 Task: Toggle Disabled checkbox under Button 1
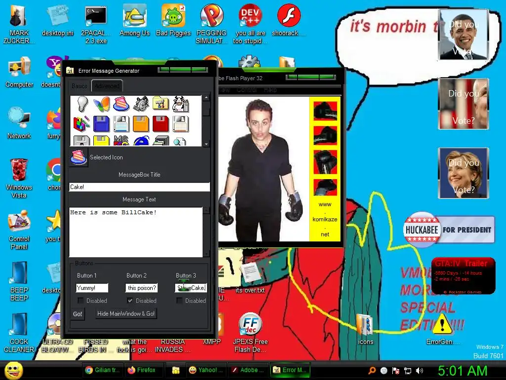coord(81,300)
